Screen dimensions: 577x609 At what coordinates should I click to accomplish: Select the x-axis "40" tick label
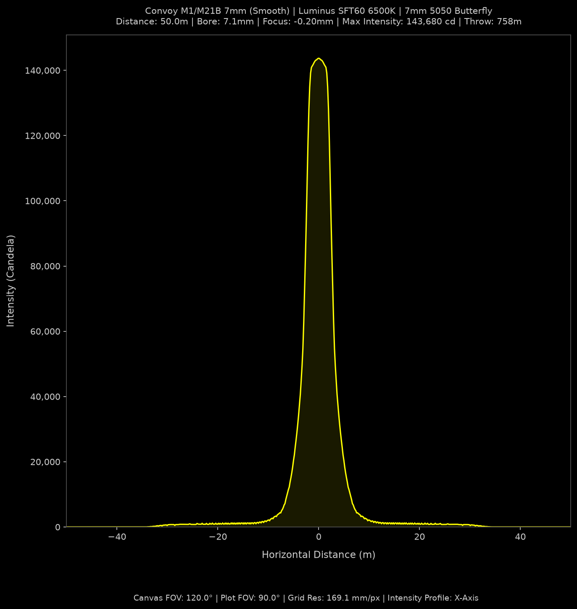pos(520,537)
